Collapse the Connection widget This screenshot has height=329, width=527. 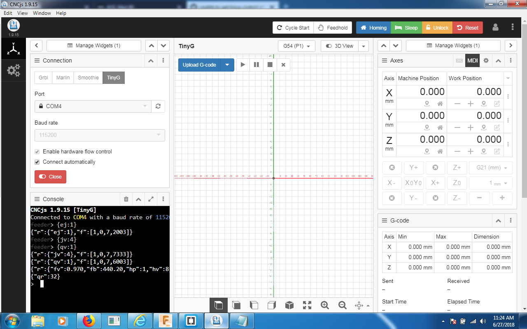[151, 60]
